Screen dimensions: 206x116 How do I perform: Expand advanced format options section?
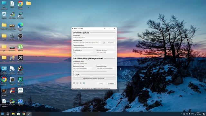pos(90,72)
